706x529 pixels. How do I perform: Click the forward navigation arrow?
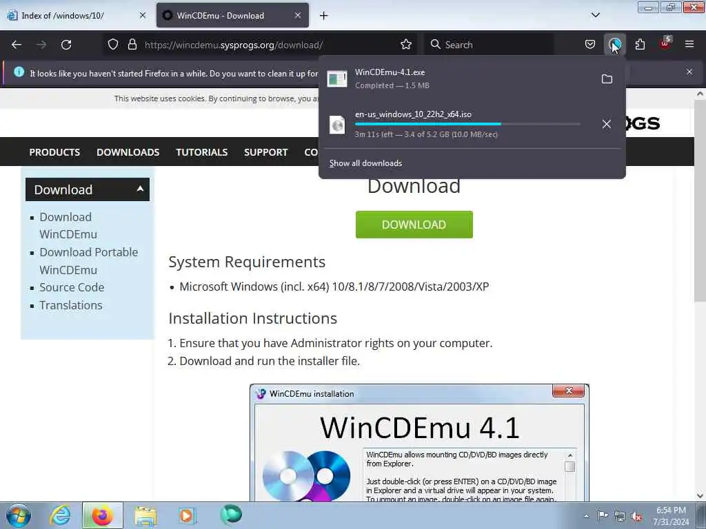(41, 45)
